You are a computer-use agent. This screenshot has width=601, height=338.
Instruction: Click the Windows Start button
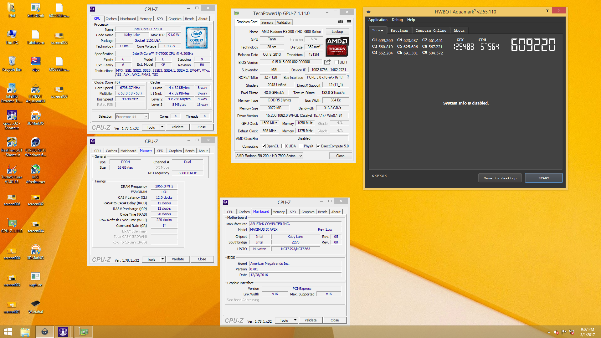(8, 332)
